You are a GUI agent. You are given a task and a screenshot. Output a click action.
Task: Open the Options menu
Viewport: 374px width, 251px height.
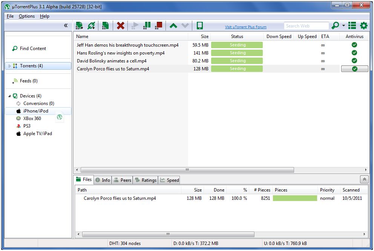(27, 16)
